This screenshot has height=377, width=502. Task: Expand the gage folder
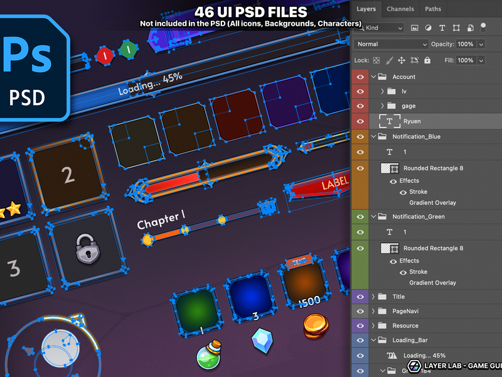[382, 106]
